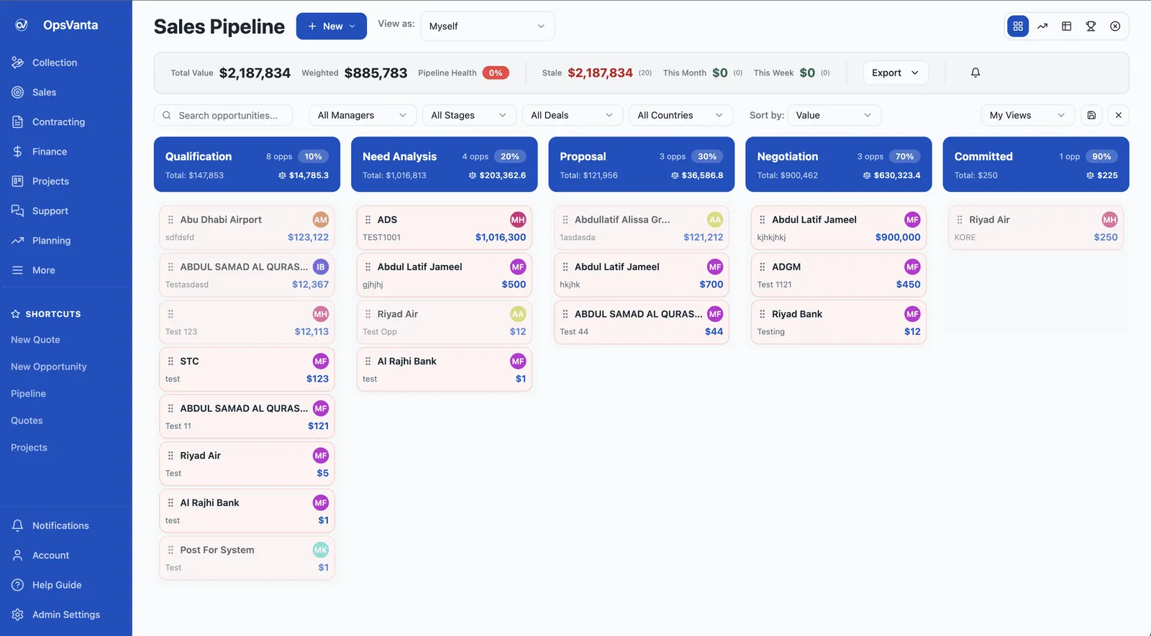Switch to the table view icon
This screenshot has height=636, width=1151.
tap(1067, 27)
